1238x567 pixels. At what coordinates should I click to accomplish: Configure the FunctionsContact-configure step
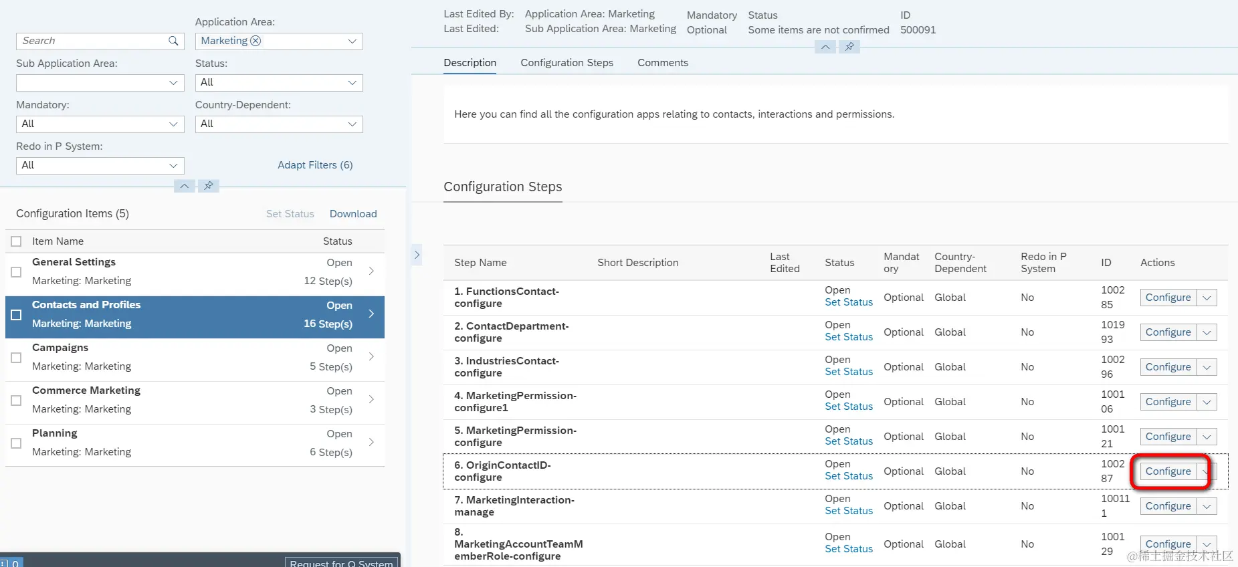[1168, 298]
